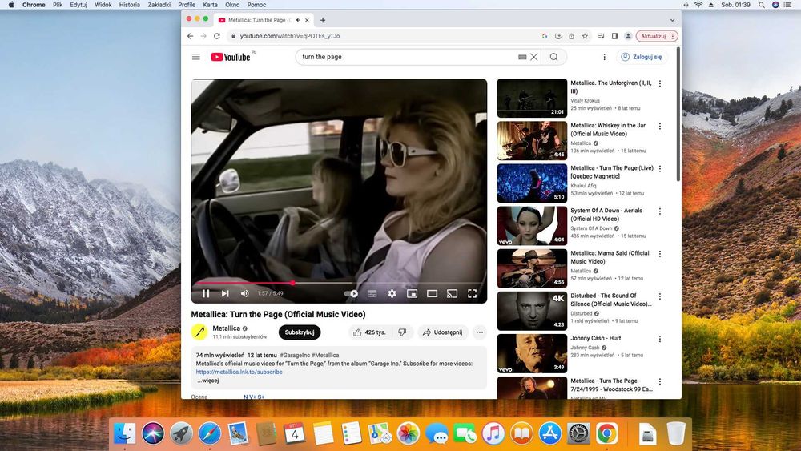Image resolution: width=801 pixels, height=451 pixels.
Task: Skip to the next video
Action: (225, 293)
